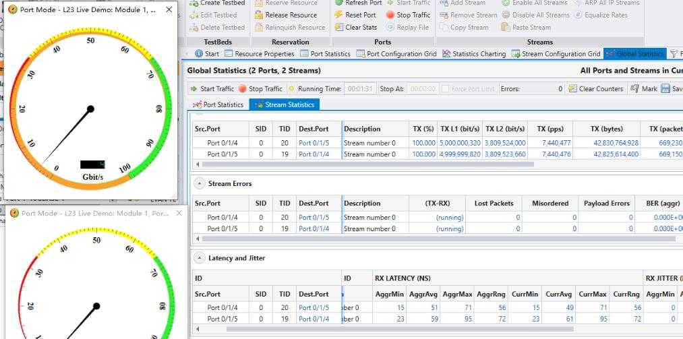
Task: Click the Lost Packets column header
Action: click(x=494, y=204)
